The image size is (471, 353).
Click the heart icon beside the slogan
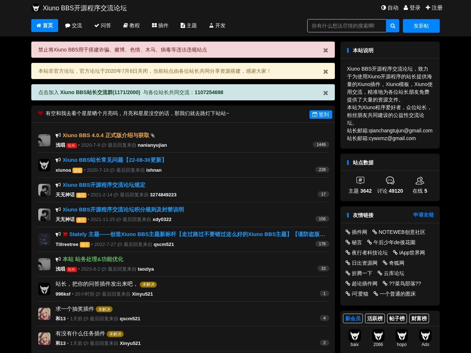click(x=40, y=113)
